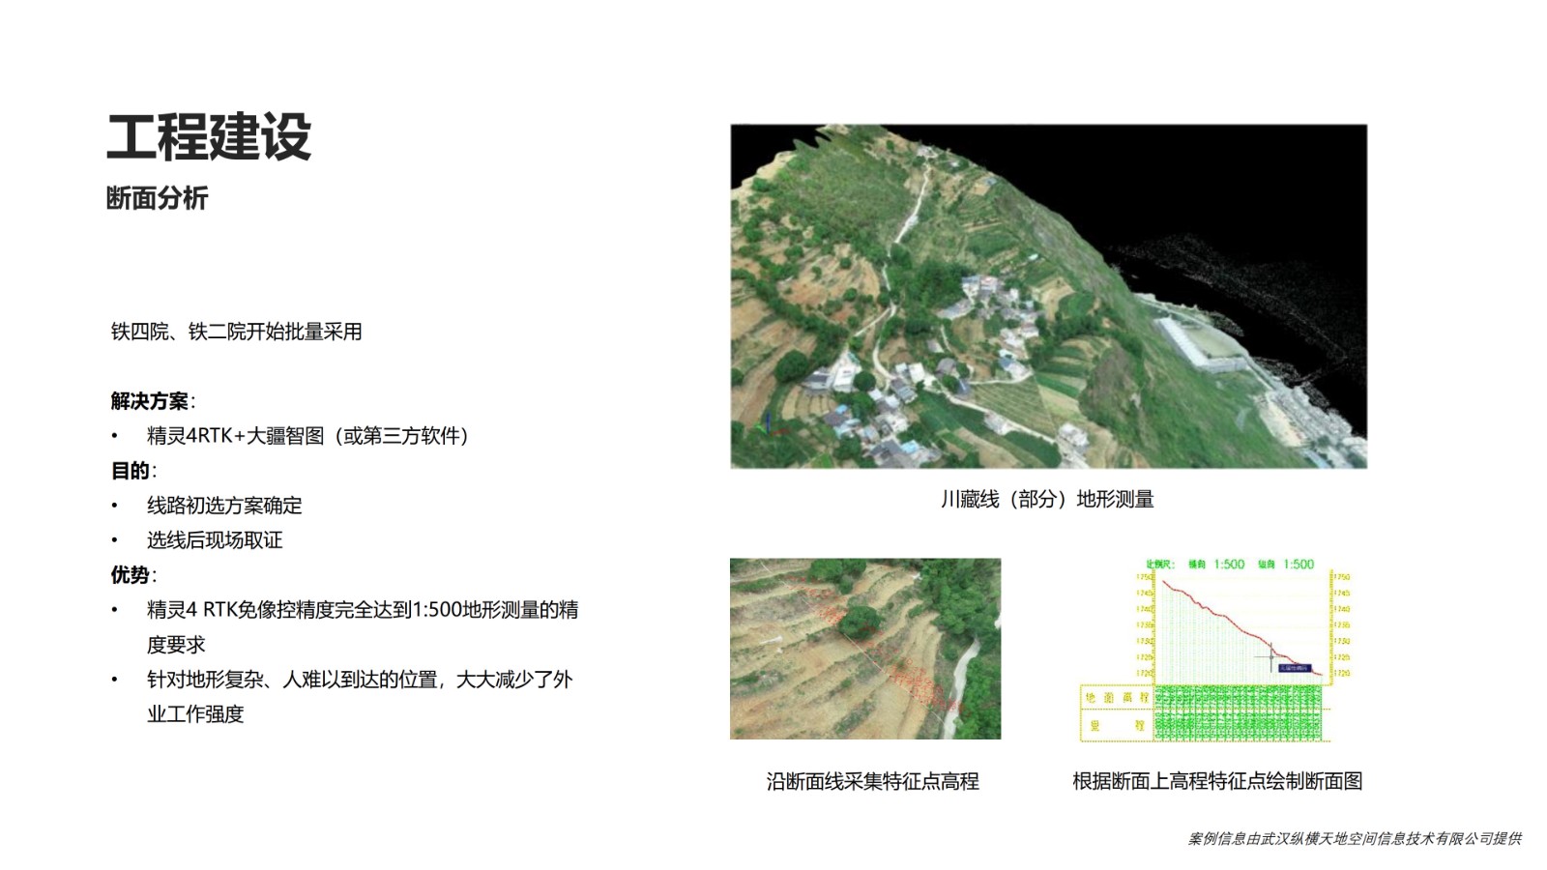Click the 选线后现场取证 bullet

pyautogui.click(x=215, y=540)
